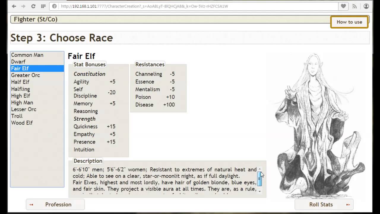Click the Channeling resistance label
Image resolution: width=380 pixels, height=214 pixels.
(x=149, y=74)
